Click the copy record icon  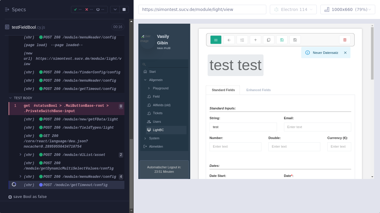tap(269, 40)
